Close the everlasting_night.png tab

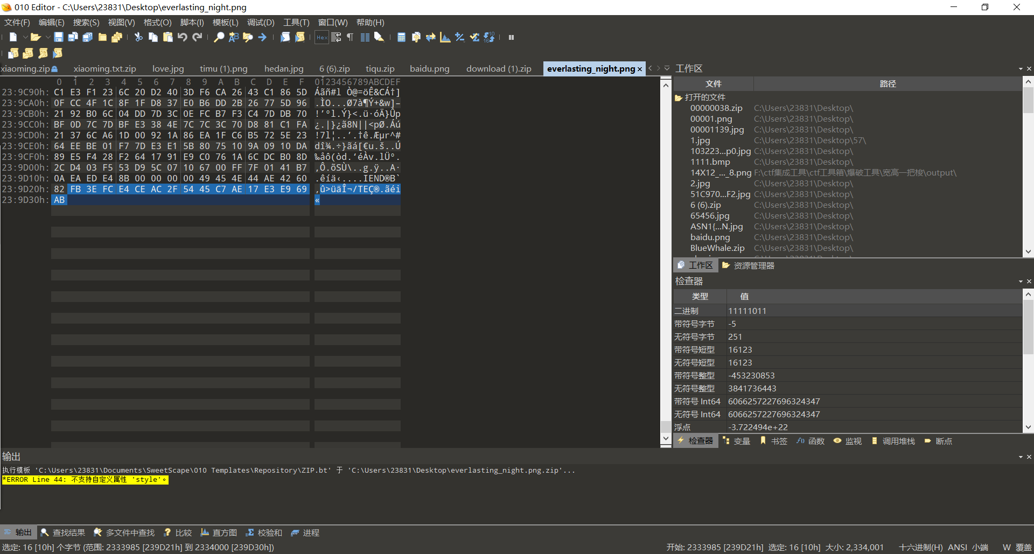coord(640,69)
